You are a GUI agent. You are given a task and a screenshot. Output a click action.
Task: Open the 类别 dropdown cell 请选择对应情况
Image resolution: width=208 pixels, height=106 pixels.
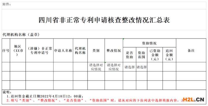[x=96, y=67]
